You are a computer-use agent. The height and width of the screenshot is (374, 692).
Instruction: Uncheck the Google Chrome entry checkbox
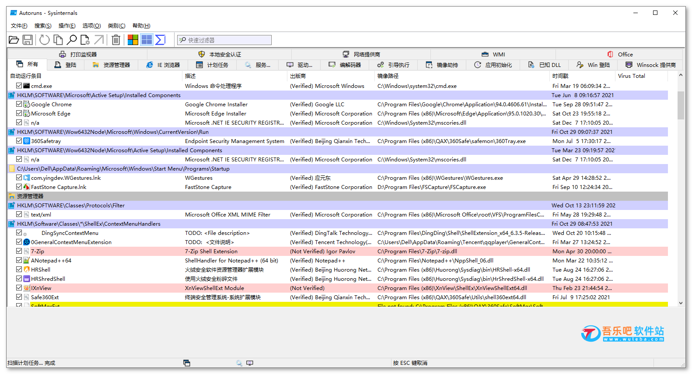click(19, 104)
